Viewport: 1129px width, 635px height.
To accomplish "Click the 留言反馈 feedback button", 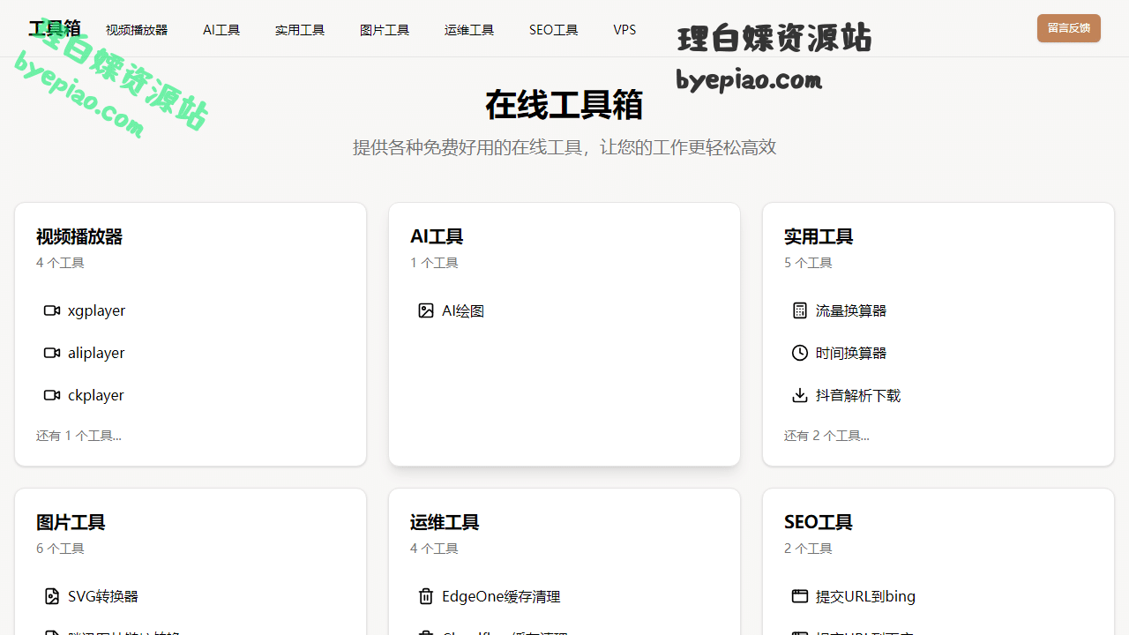I will (1069, 28).
